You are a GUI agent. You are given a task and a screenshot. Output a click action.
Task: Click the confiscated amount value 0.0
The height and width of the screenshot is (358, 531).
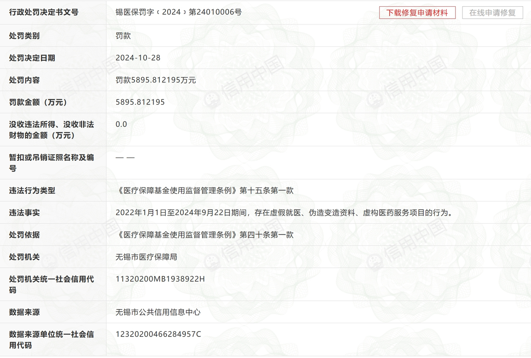tap(122, 124)
